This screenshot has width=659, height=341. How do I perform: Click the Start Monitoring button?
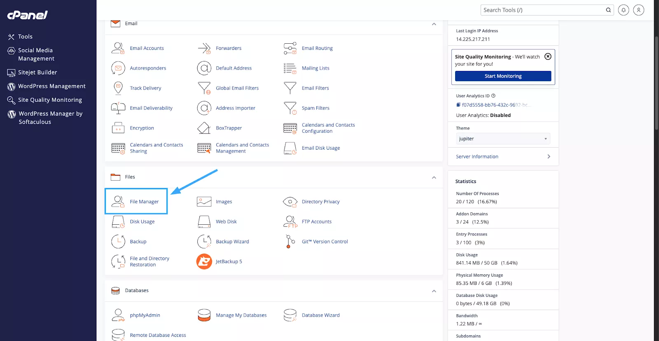pyautogui.click(x=503, y=76)
